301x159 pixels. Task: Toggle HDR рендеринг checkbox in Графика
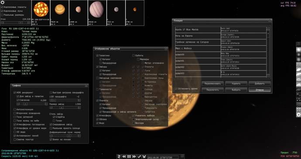tap(15, 92)
